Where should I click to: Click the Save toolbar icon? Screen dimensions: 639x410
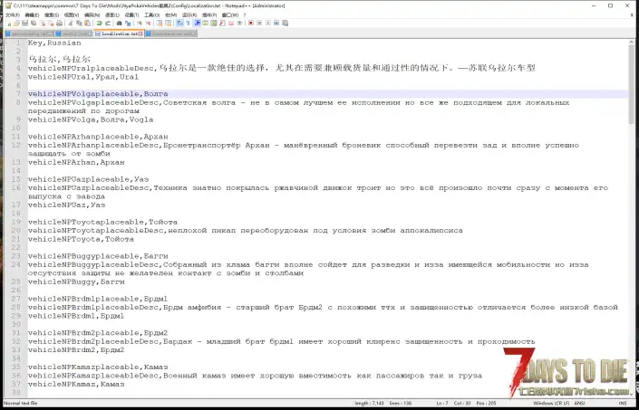24,24
